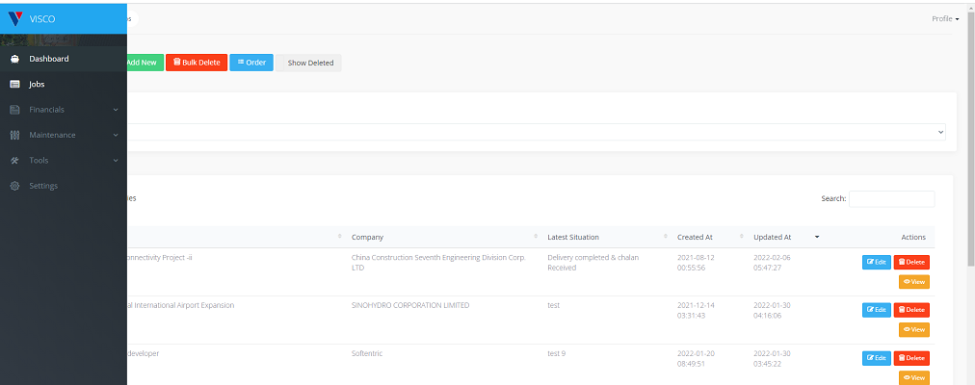975x385 pixels.
Task: Click the VISCO logo icon
Action: (15, 18)
